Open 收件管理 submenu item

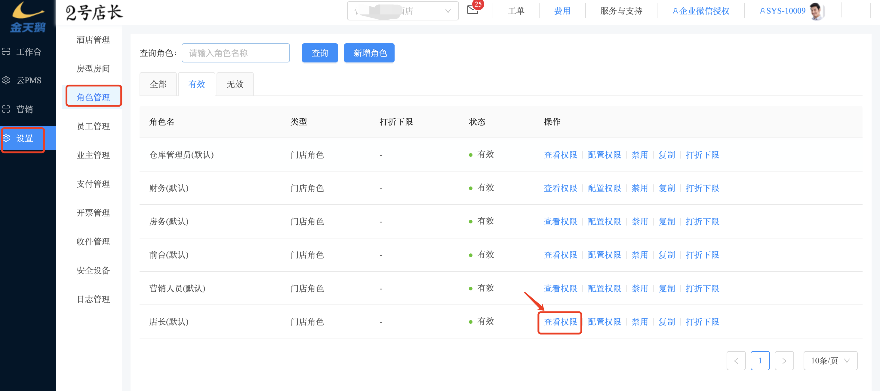93,241
